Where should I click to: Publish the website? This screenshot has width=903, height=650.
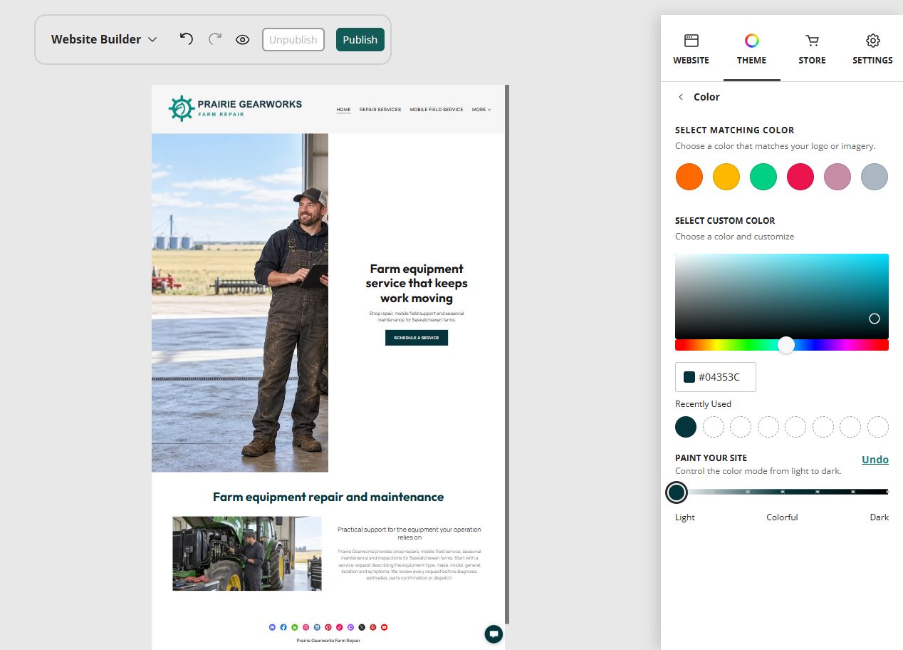[360, 39]
